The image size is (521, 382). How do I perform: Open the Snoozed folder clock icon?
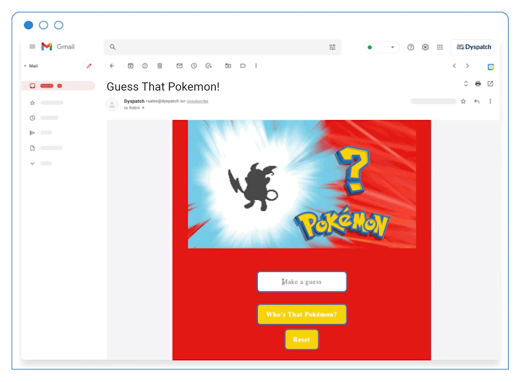tap(32, 118)
